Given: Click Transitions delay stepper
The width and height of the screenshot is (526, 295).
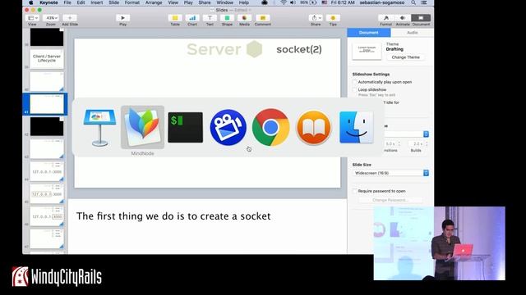Looking at the screenshot, I should [399, 144].
